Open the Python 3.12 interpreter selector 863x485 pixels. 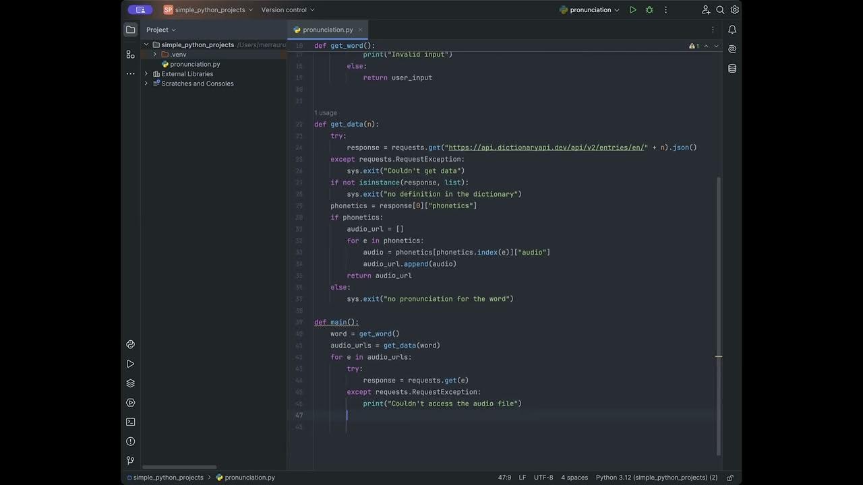(657, 478)
